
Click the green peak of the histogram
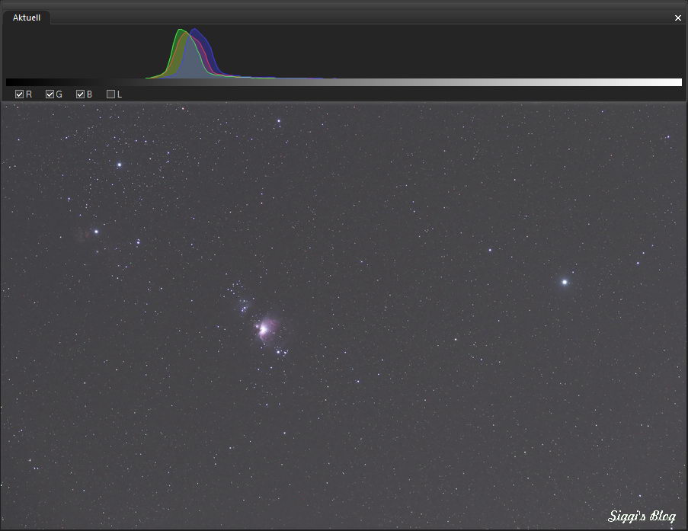pos(180,32)
